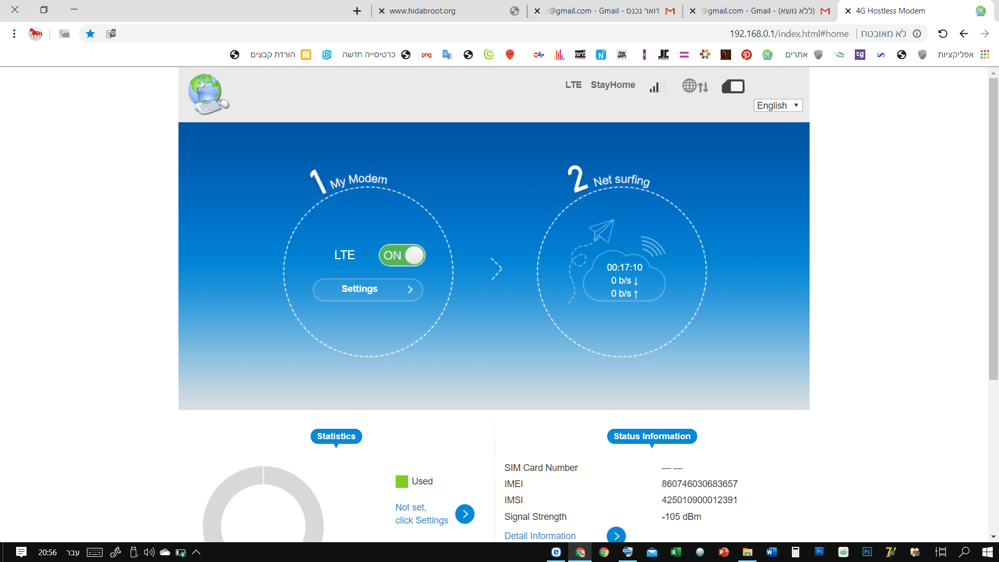Reload the page with refresh icon

click(x=942, y=34)
